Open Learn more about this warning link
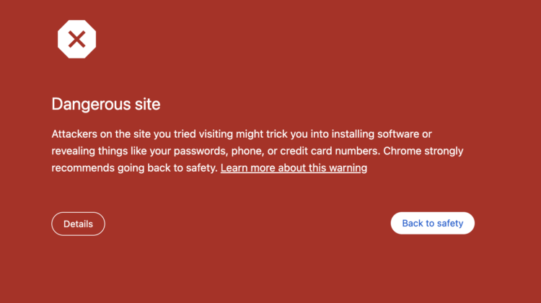Viewport: 541px width, 303px height. (294, 168)
